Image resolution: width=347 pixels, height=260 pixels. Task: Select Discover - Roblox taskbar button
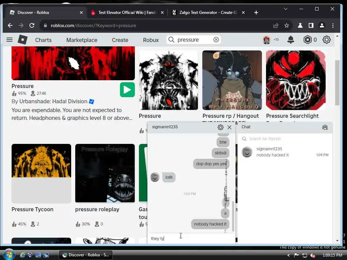pos(86,255)
